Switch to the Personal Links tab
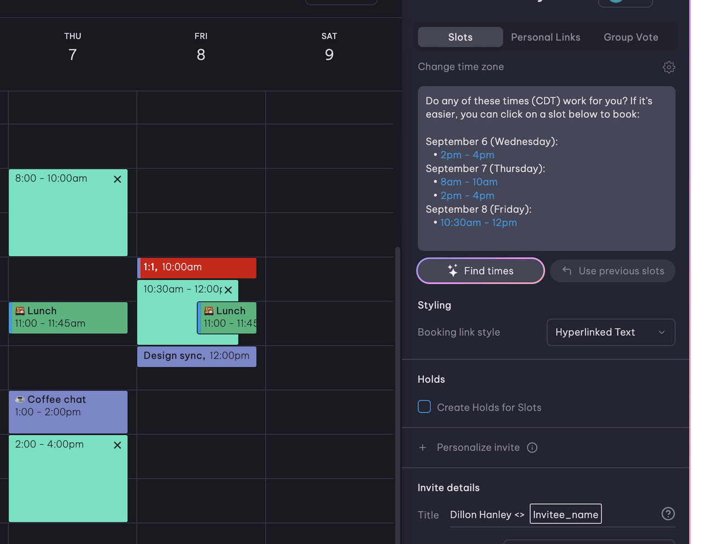The height and width of the screenshot is (544, 714). 545,37
